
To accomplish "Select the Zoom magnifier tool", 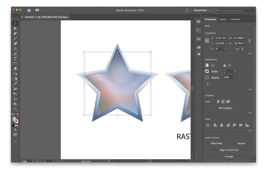I will point(15,109).
